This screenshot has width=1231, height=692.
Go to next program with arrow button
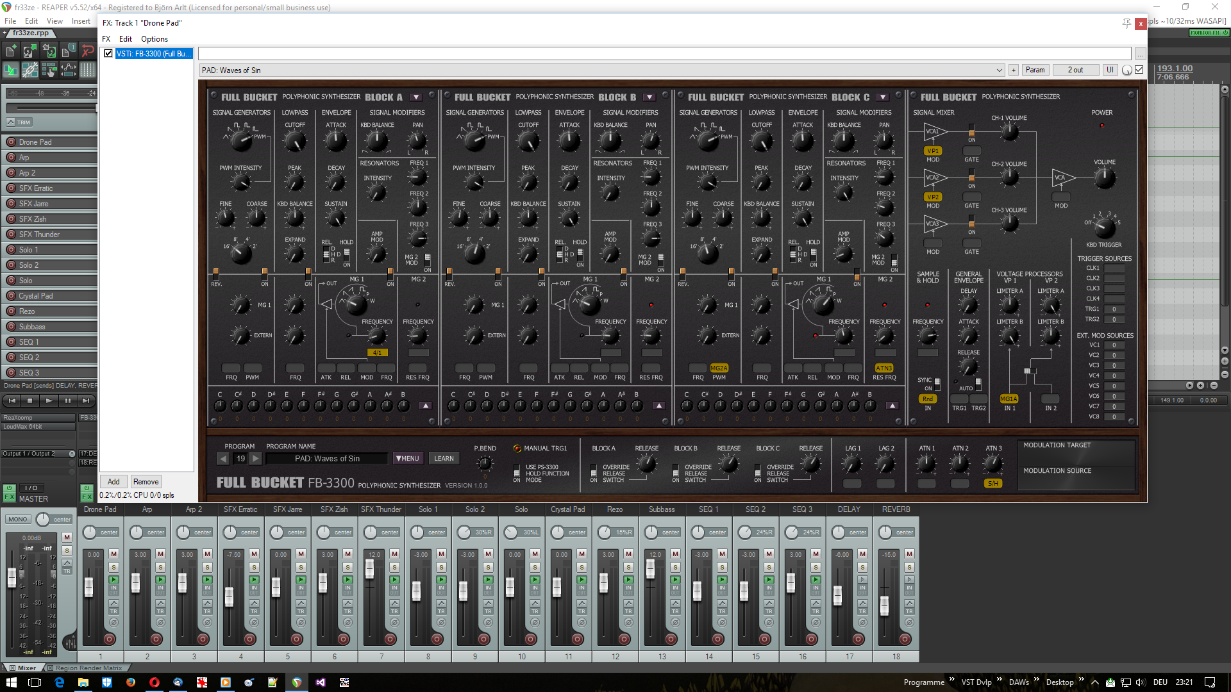(x=255, y=458)
